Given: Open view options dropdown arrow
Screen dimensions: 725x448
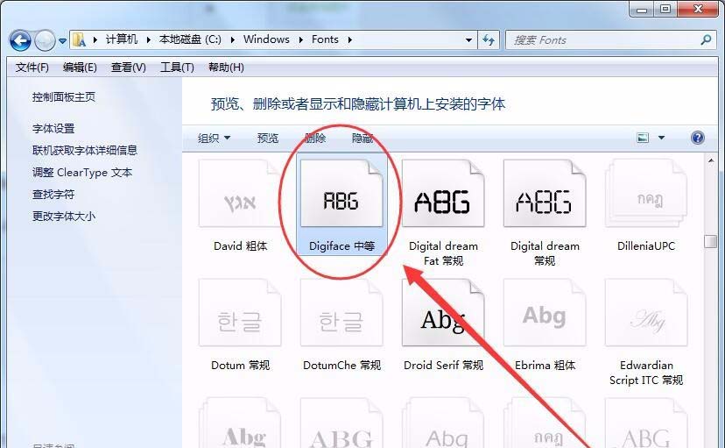Looking at the screenshot, I should [x=661, y=138].
